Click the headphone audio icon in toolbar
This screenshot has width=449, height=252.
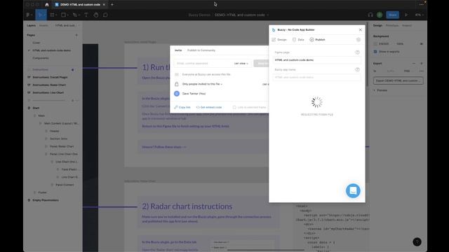coord(370,15)
